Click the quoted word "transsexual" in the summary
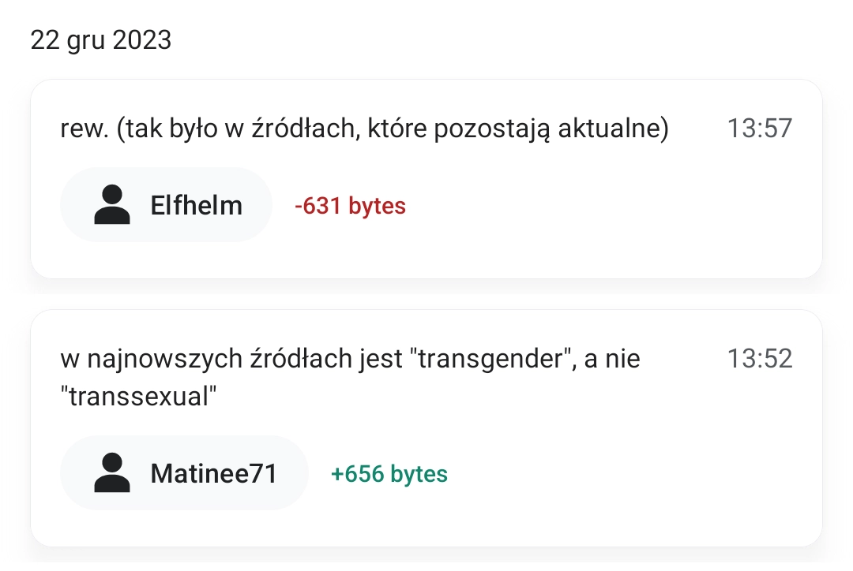853x571 pixels. click(138, 397)
